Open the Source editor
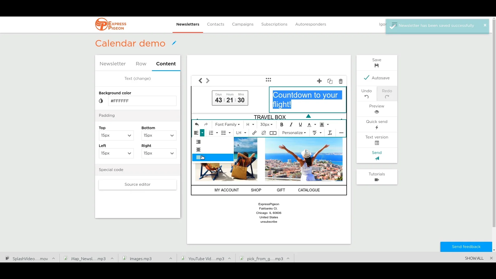Viewport: 496px width, 279px height. point(137,184)
